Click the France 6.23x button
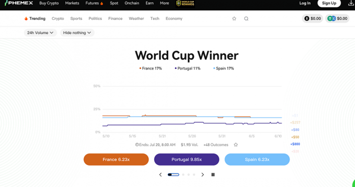 tap(116, 159)
